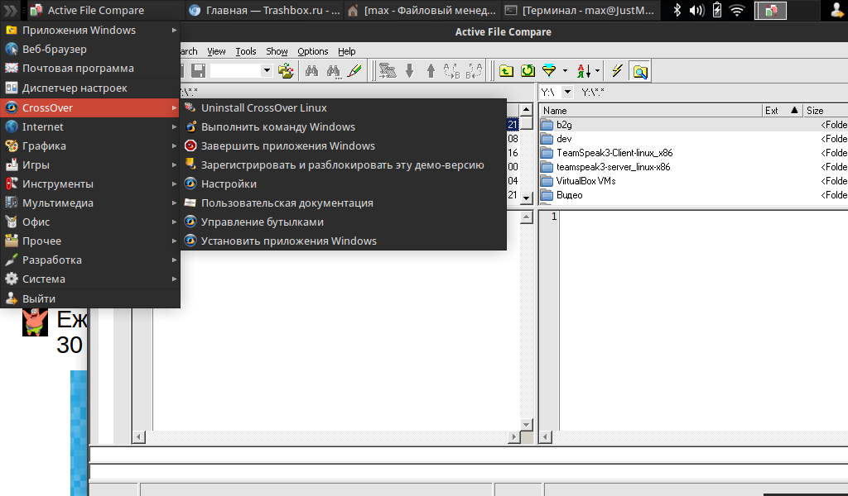Choose Выполнить команду Windows
The image size is (848, 496).
(x=344, y=126)
